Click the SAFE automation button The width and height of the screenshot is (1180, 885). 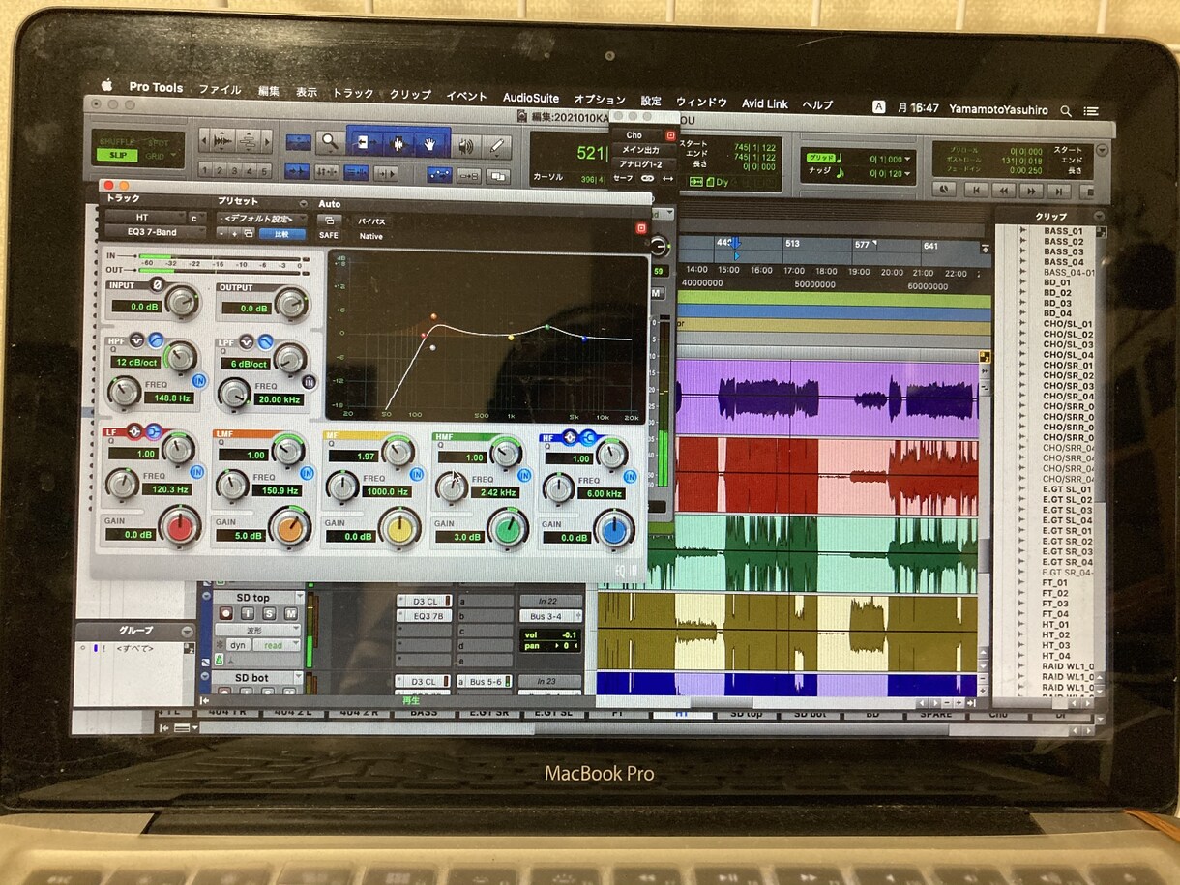tap(329, 235)
